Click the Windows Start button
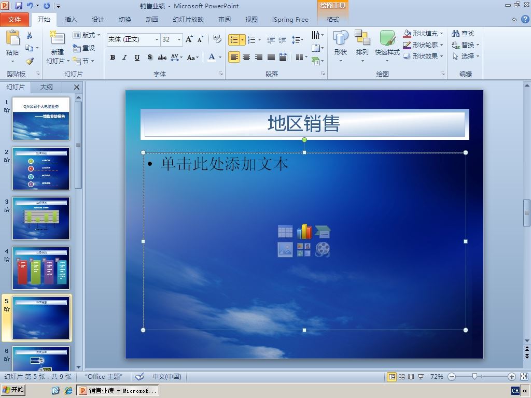 13,390
